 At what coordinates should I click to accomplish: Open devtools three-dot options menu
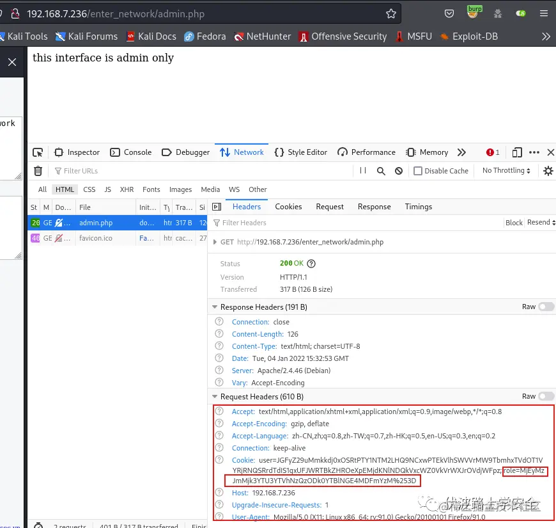(534, 152)
